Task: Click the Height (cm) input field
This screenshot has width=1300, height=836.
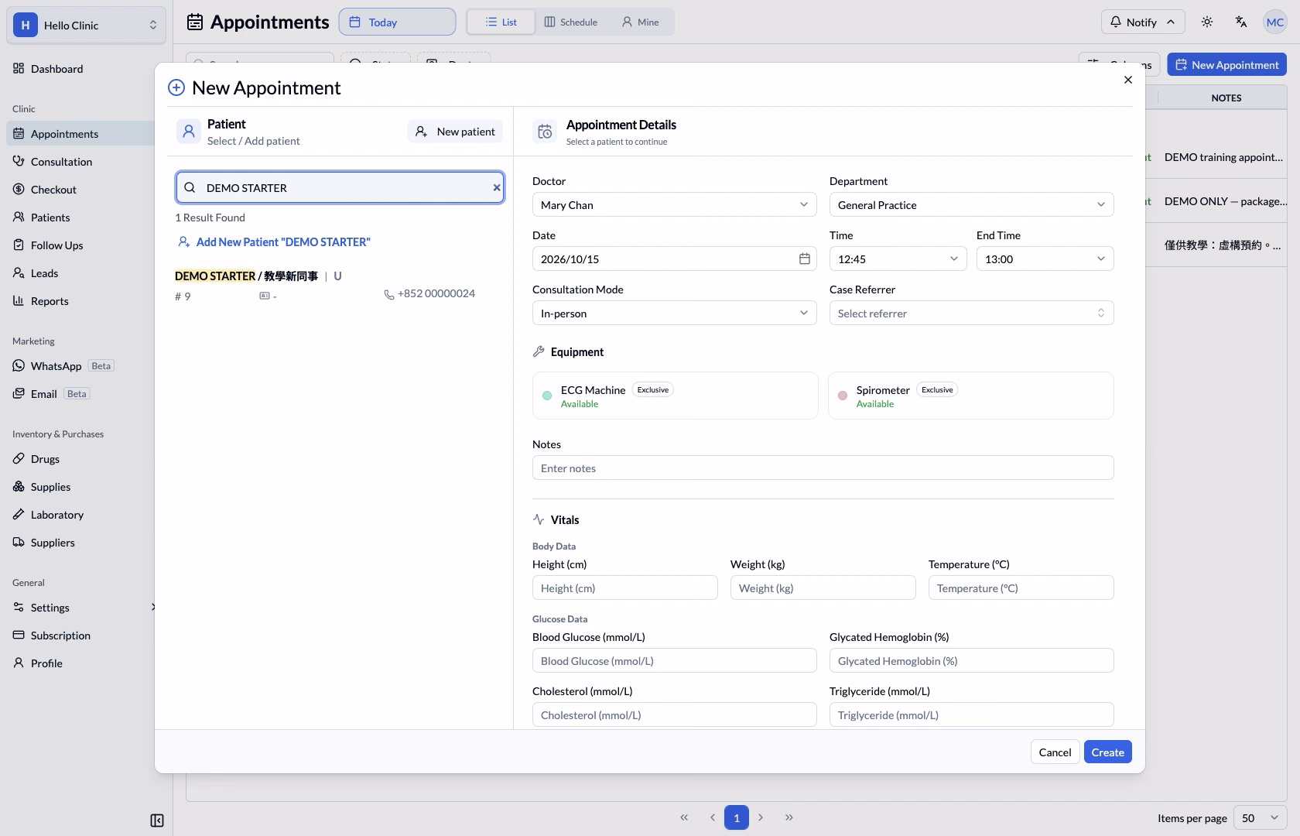Action: [625, 588]
